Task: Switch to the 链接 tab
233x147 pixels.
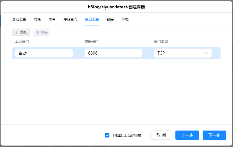Action: (110, 19)
